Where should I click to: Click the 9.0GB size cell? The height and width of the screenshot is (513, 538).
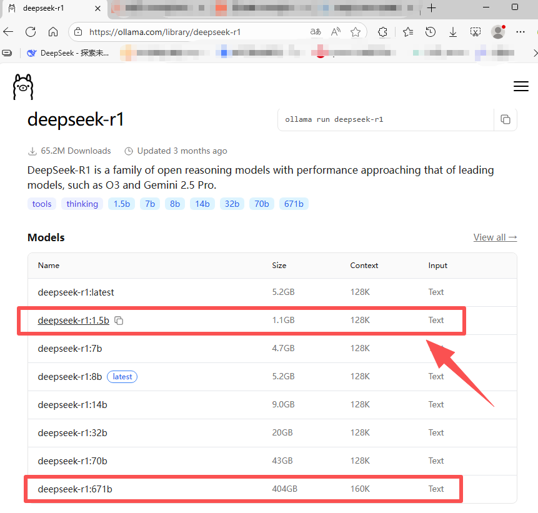point(284,404)
